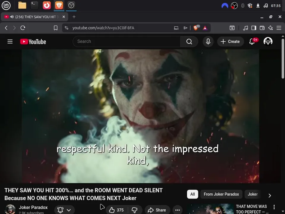Screen dimensions: 285x214
Task: Open the account avatar menu
Action: click(x=268, y=42)
